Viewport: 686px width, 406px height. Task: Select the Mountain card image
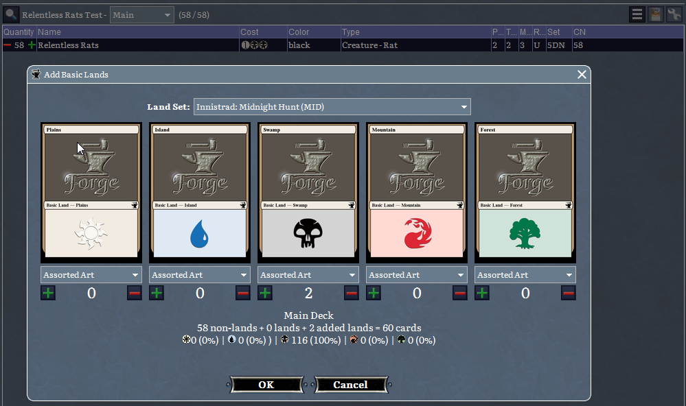pyautogui.click(x=417, y=192)
